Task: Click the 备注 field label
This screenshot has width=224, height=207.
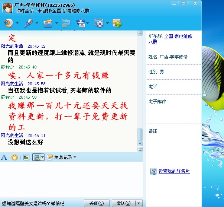Action: pos(153,131)
